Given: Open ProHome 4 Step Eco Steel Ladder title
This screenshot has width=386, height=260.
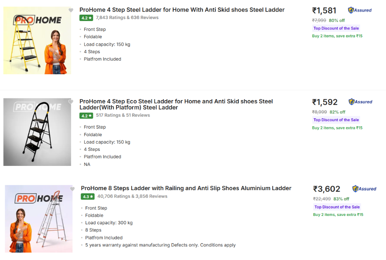Looking at the screenshot, I should pyautogui.click(x=176, y=104).
